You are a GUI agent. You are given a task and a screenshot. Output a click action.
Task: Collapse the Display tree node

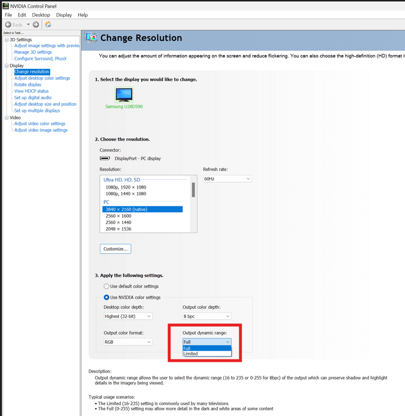tap(7, 66)
